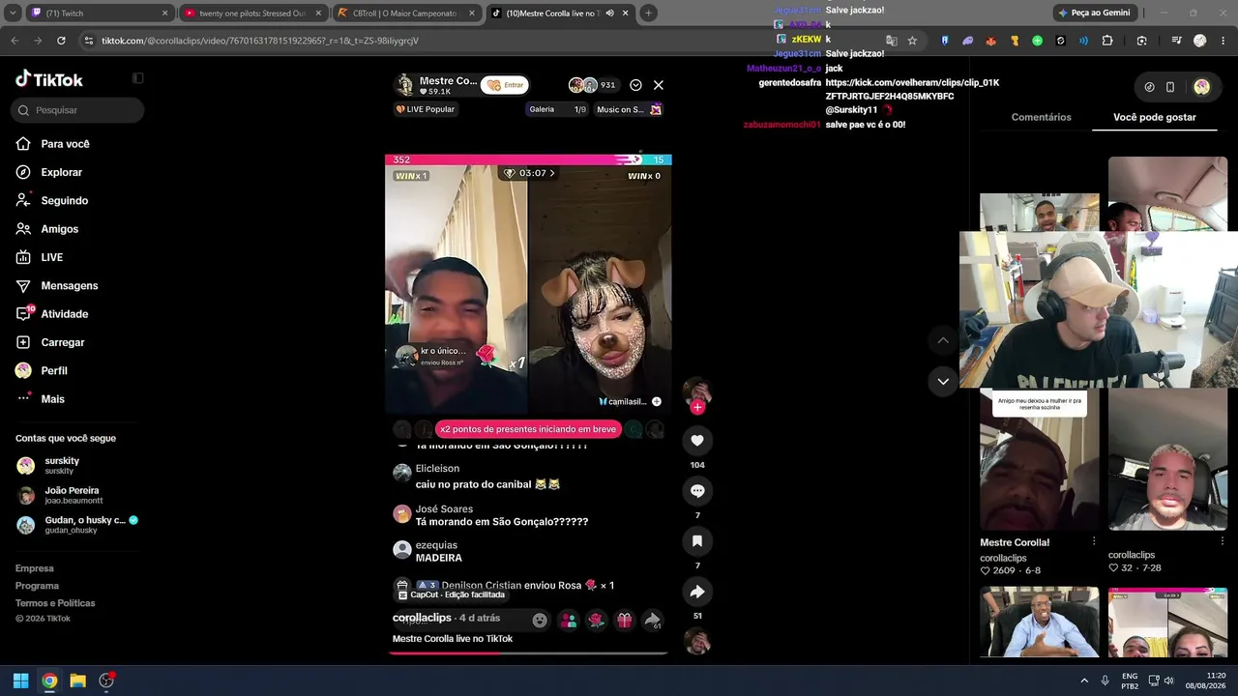
Task: Click the Chrome address bar URL
Action: point(260,41)
